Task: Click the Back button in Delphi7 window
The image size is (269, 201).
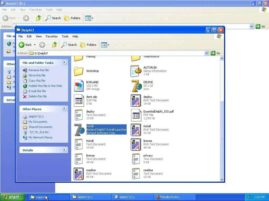Action: tap(25, 45)
